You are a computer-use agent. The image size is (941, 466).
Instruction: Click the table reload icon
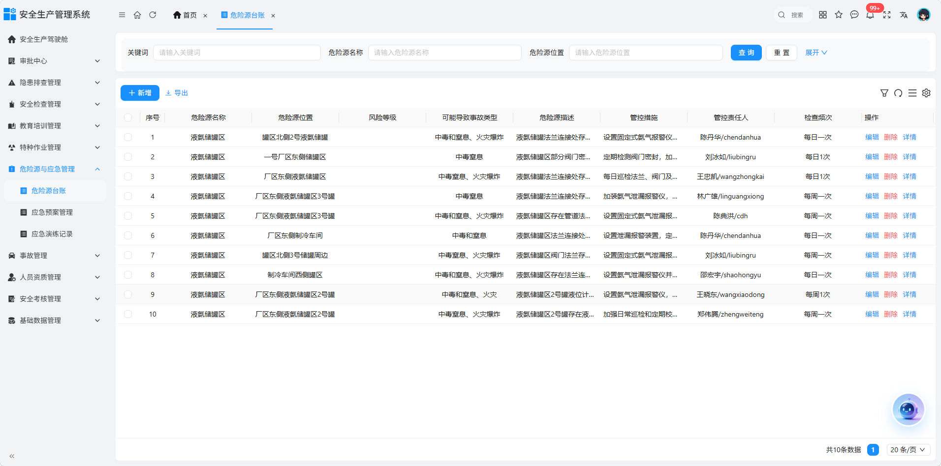(x=898, y=93)
